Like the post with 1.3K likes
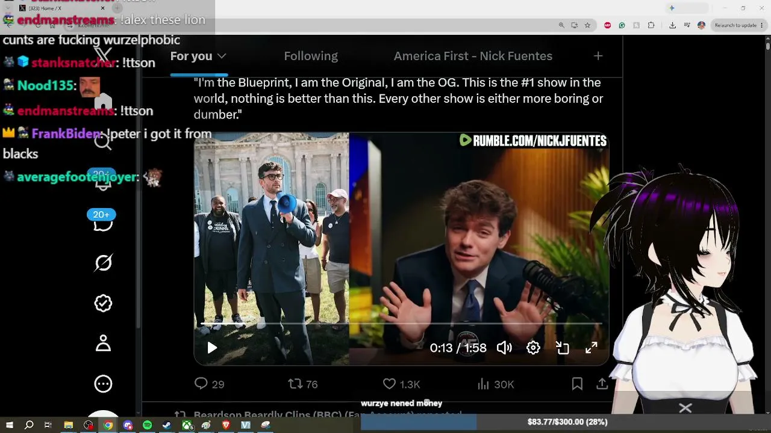The height and width of the screenshot is (433, 771). tap(401, 384)
